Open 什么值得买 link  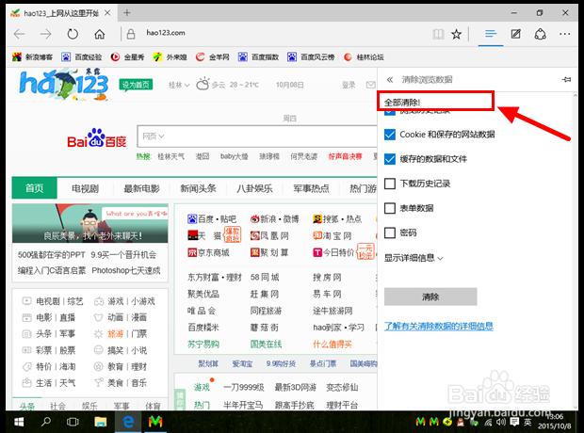click(x=333, y=345)
